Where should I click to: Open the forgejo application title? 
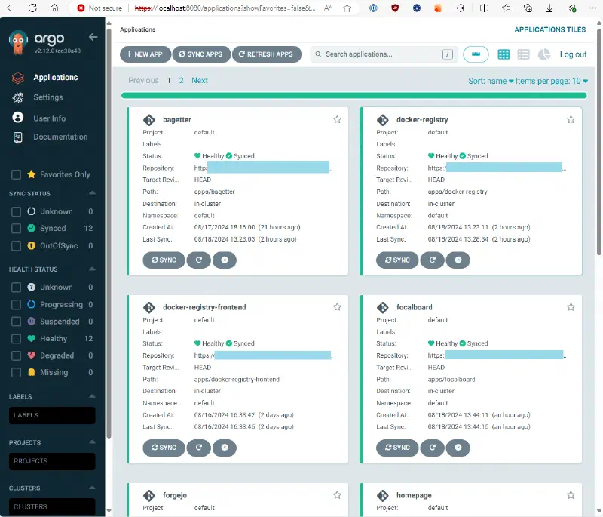click(175, 495)
